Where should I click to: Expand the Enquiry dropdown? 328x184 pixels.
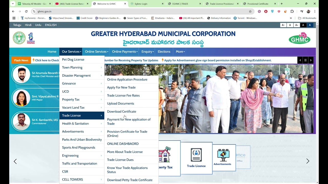click(x=147, y=52)
